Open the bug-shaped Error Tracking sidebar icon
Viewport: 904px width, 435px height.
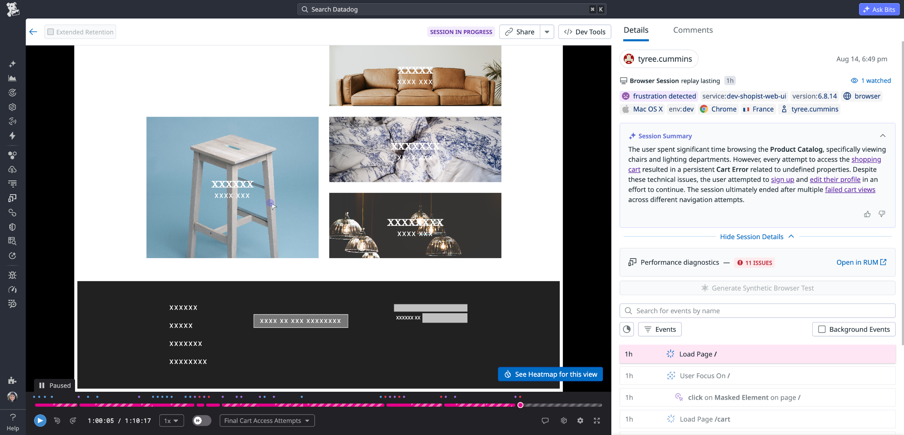pyautogui.click(x=12, y=275)
